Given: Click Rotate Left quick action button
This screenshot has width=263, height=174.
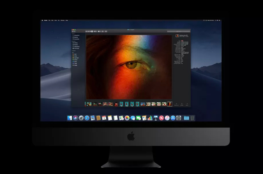Looking at the screenshot, I should click(176, 104).
